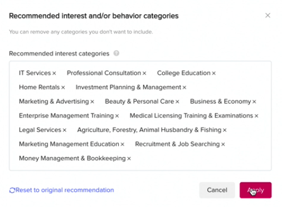Remove the College Education tag

[214, 73]
